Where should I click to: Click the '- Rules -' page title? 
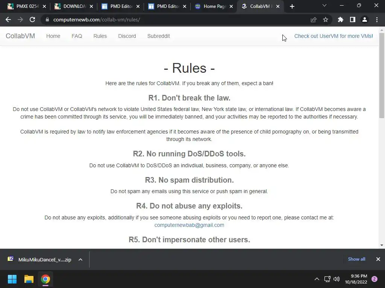click(189, 68)
